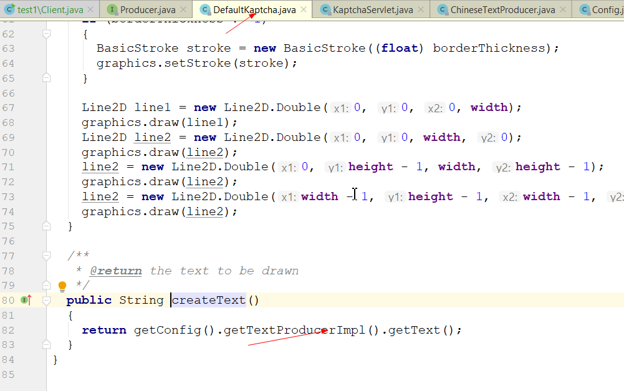
Task: Close the test1\Client.java tab
Action: (91, 9)
